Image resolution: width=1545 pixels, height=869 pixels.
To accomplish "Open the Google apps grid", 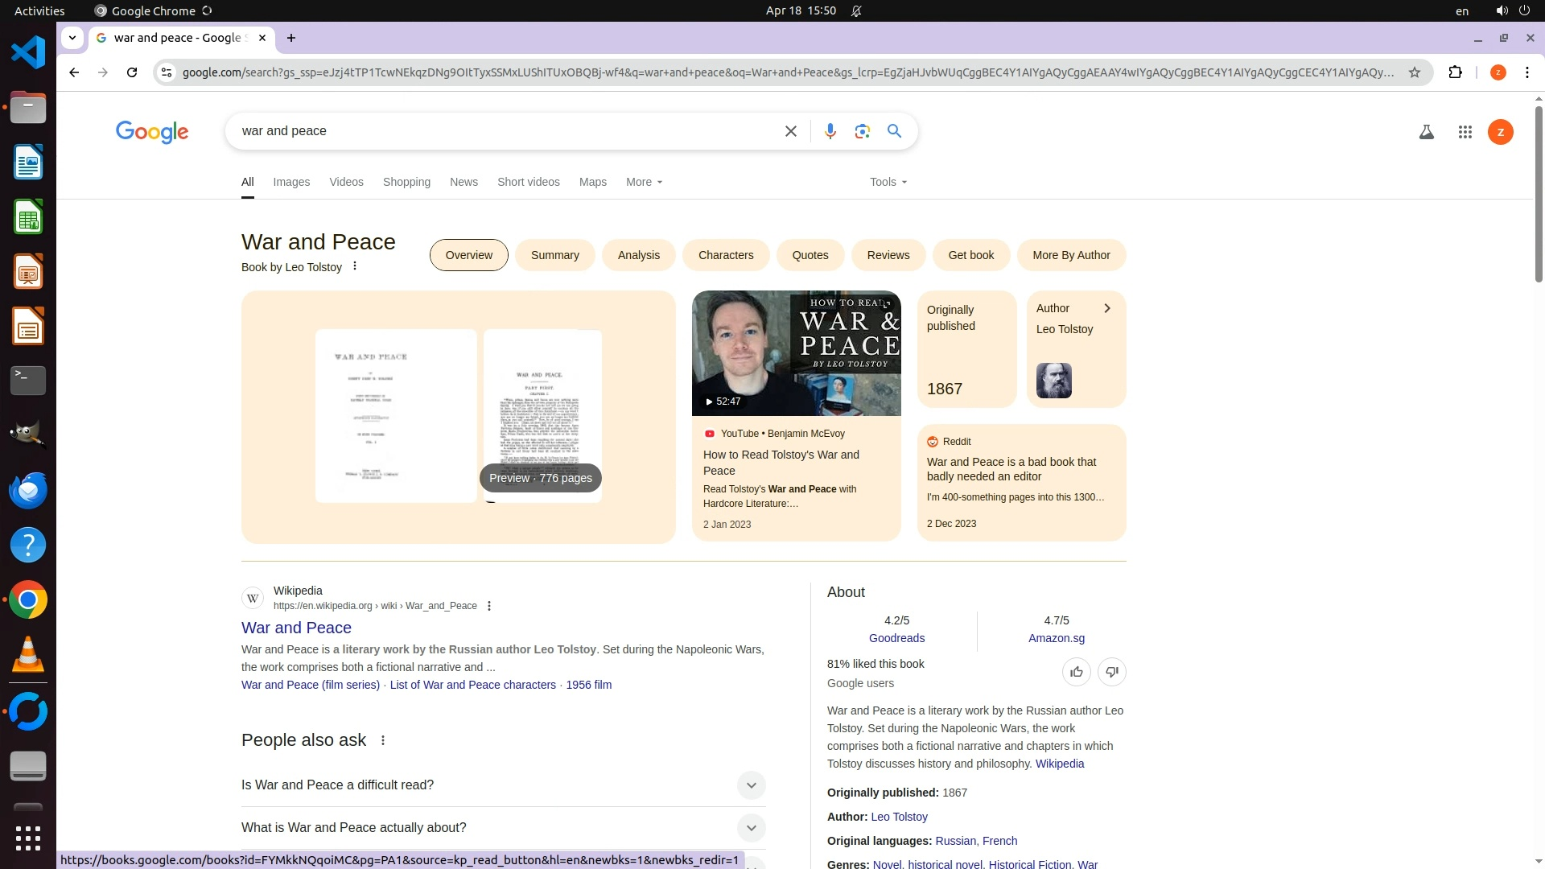I will point(1465,132).
